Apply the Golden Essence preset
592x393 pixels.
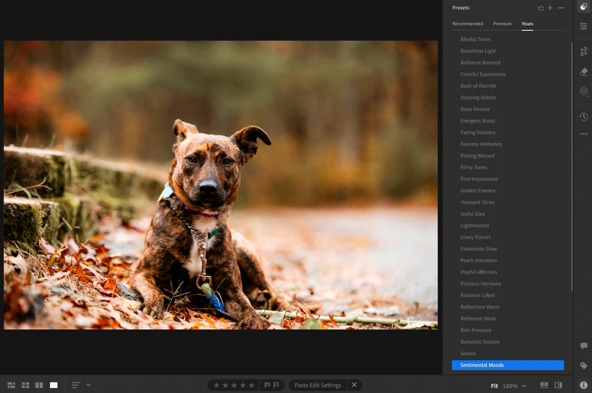pos(478,191)
